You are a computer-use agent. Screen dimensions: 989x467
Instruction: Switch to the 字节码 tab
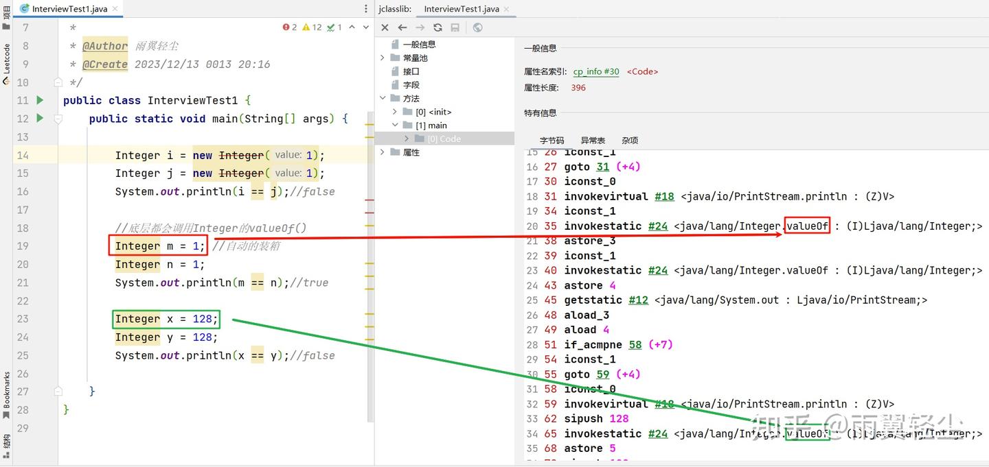pos(552,141)
